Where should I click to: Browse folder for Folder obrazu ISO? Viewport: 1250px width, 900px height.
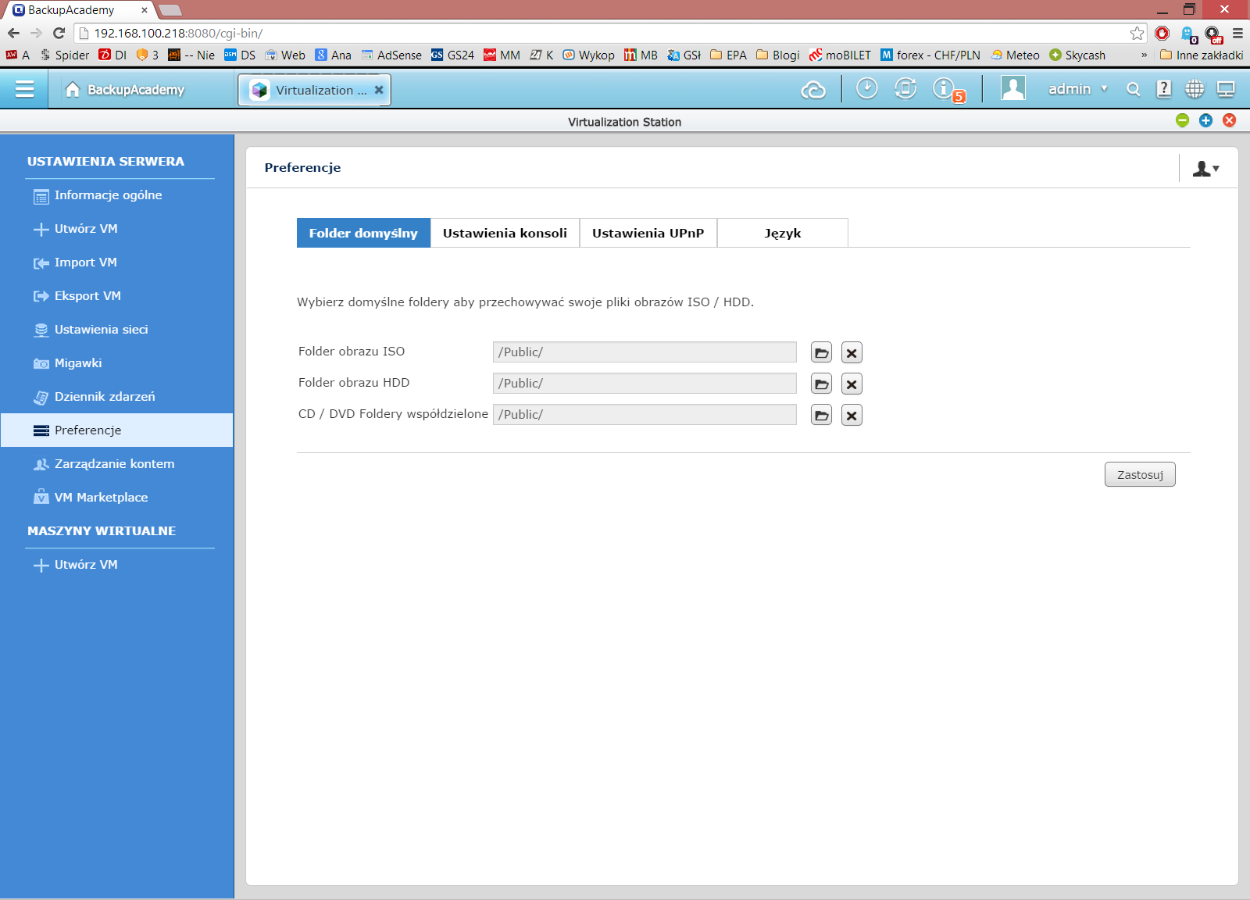point(821,353)
